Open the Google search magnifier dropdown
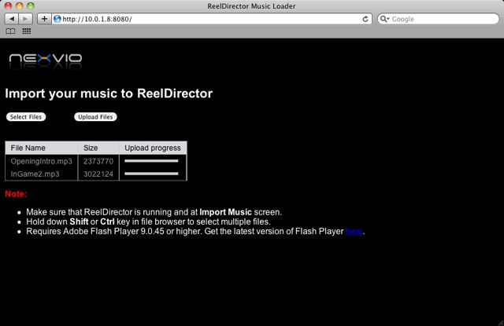This screenshot has width=504, height=326. (x=384, y=19)
